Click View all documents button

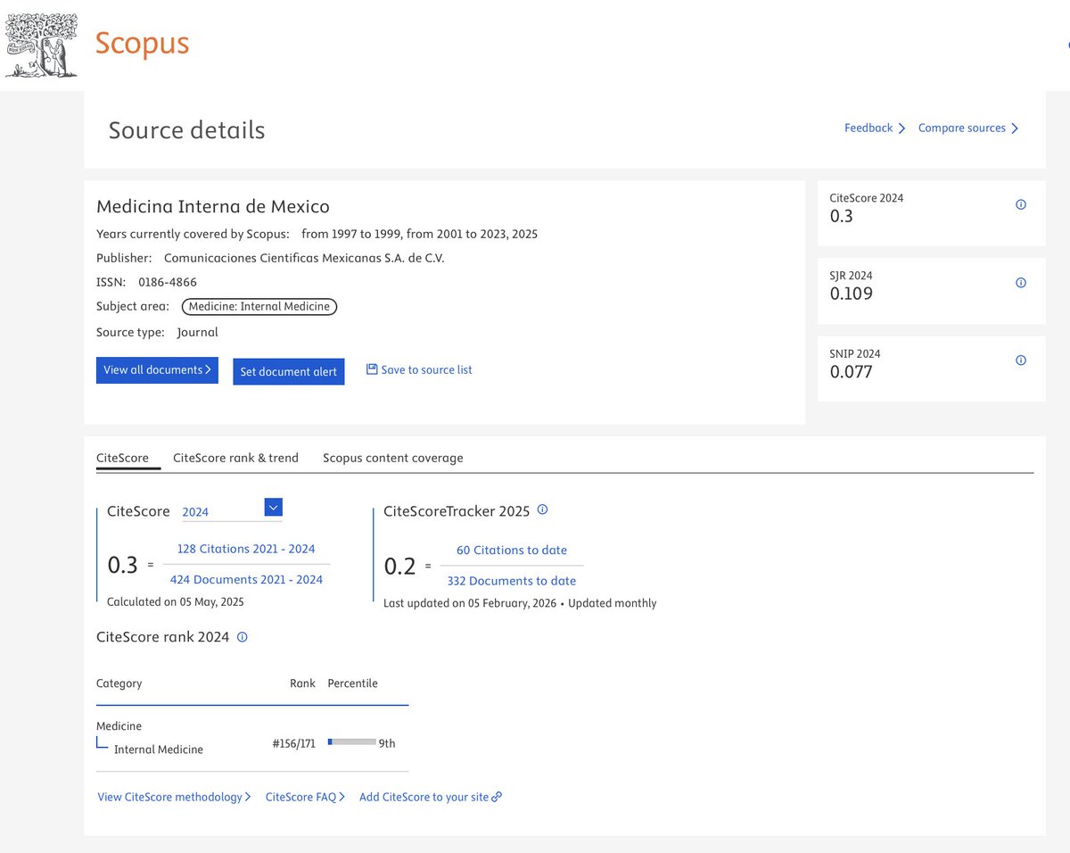point(157,370)
